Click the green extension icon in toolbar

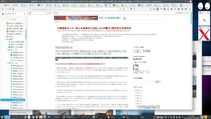pos(182,9)
